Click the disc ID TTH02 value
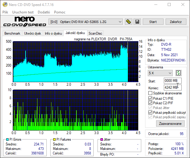 click(x=166, y=50)
